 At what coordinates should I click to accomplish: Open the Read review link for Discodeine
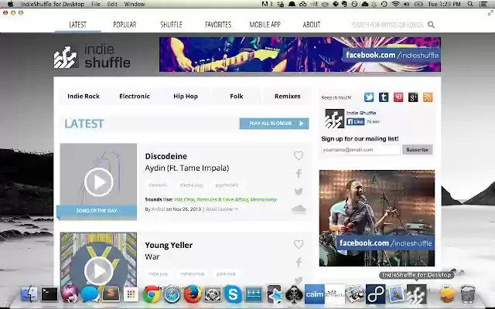[x=222, y=209]
